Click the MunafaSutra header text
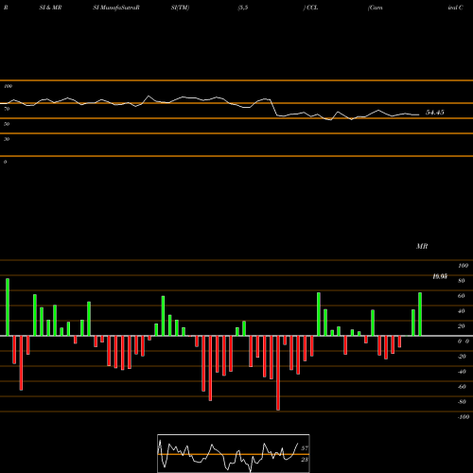The image size is (473, 473). (x=119, y=8)
